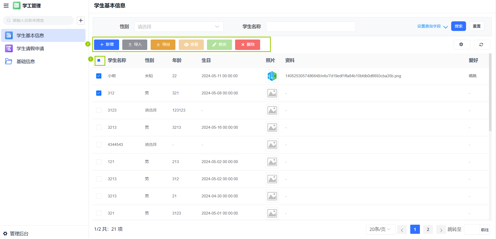This screenshot has height=239, width=496.
Task: Click placeholder photo in row 121
Action: (272, 162)
